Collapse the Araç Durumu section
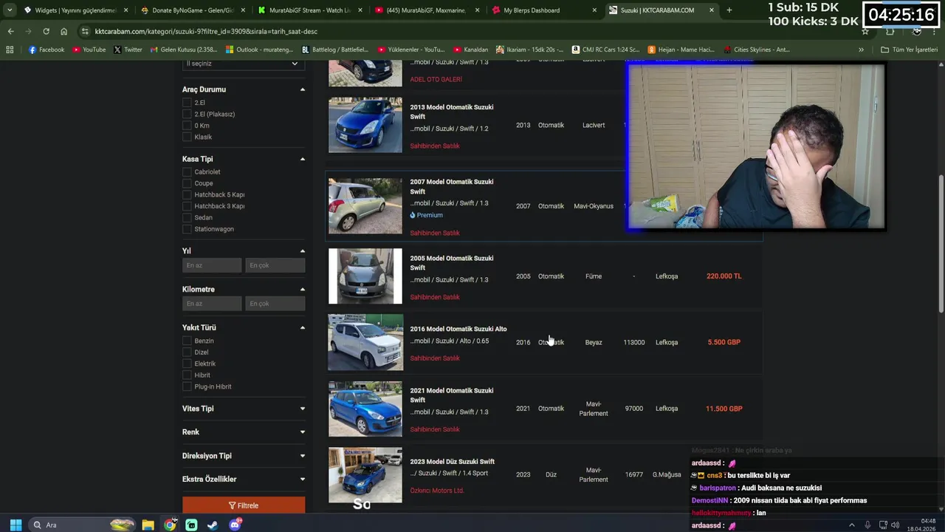Screen dimensions: 945x532 click(302, 89)
